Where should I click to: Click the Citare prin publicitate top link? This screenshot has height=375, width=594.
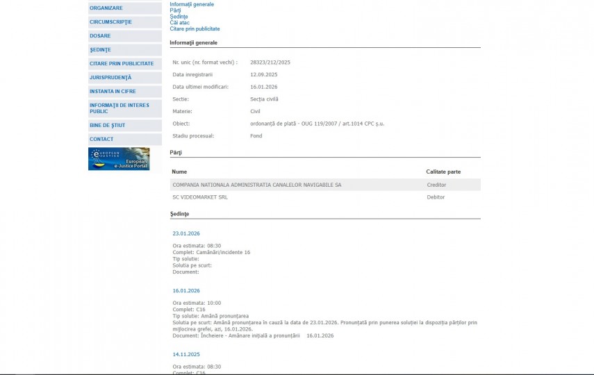(x=195, y=29)
